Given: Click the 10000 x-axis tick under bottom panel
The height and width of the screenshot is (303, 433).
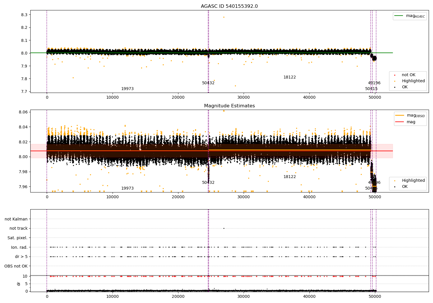Looking at the screenshot, I should tap(113, 297).
